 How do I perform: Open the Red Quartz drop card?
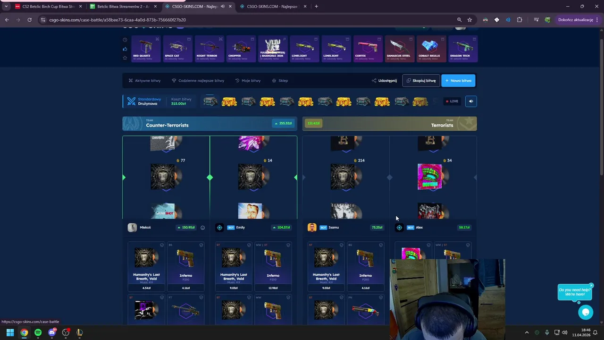pos(145,49)
